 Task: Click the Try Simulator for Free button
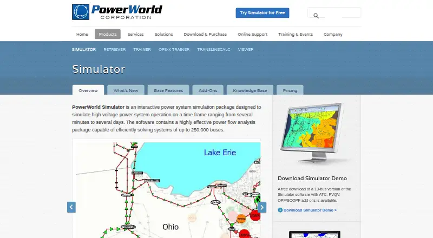(x=263, y=12)
